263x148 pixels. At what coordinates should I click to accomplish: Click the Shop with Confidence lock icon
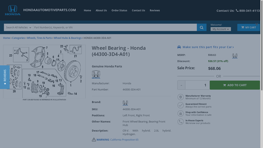180,113
